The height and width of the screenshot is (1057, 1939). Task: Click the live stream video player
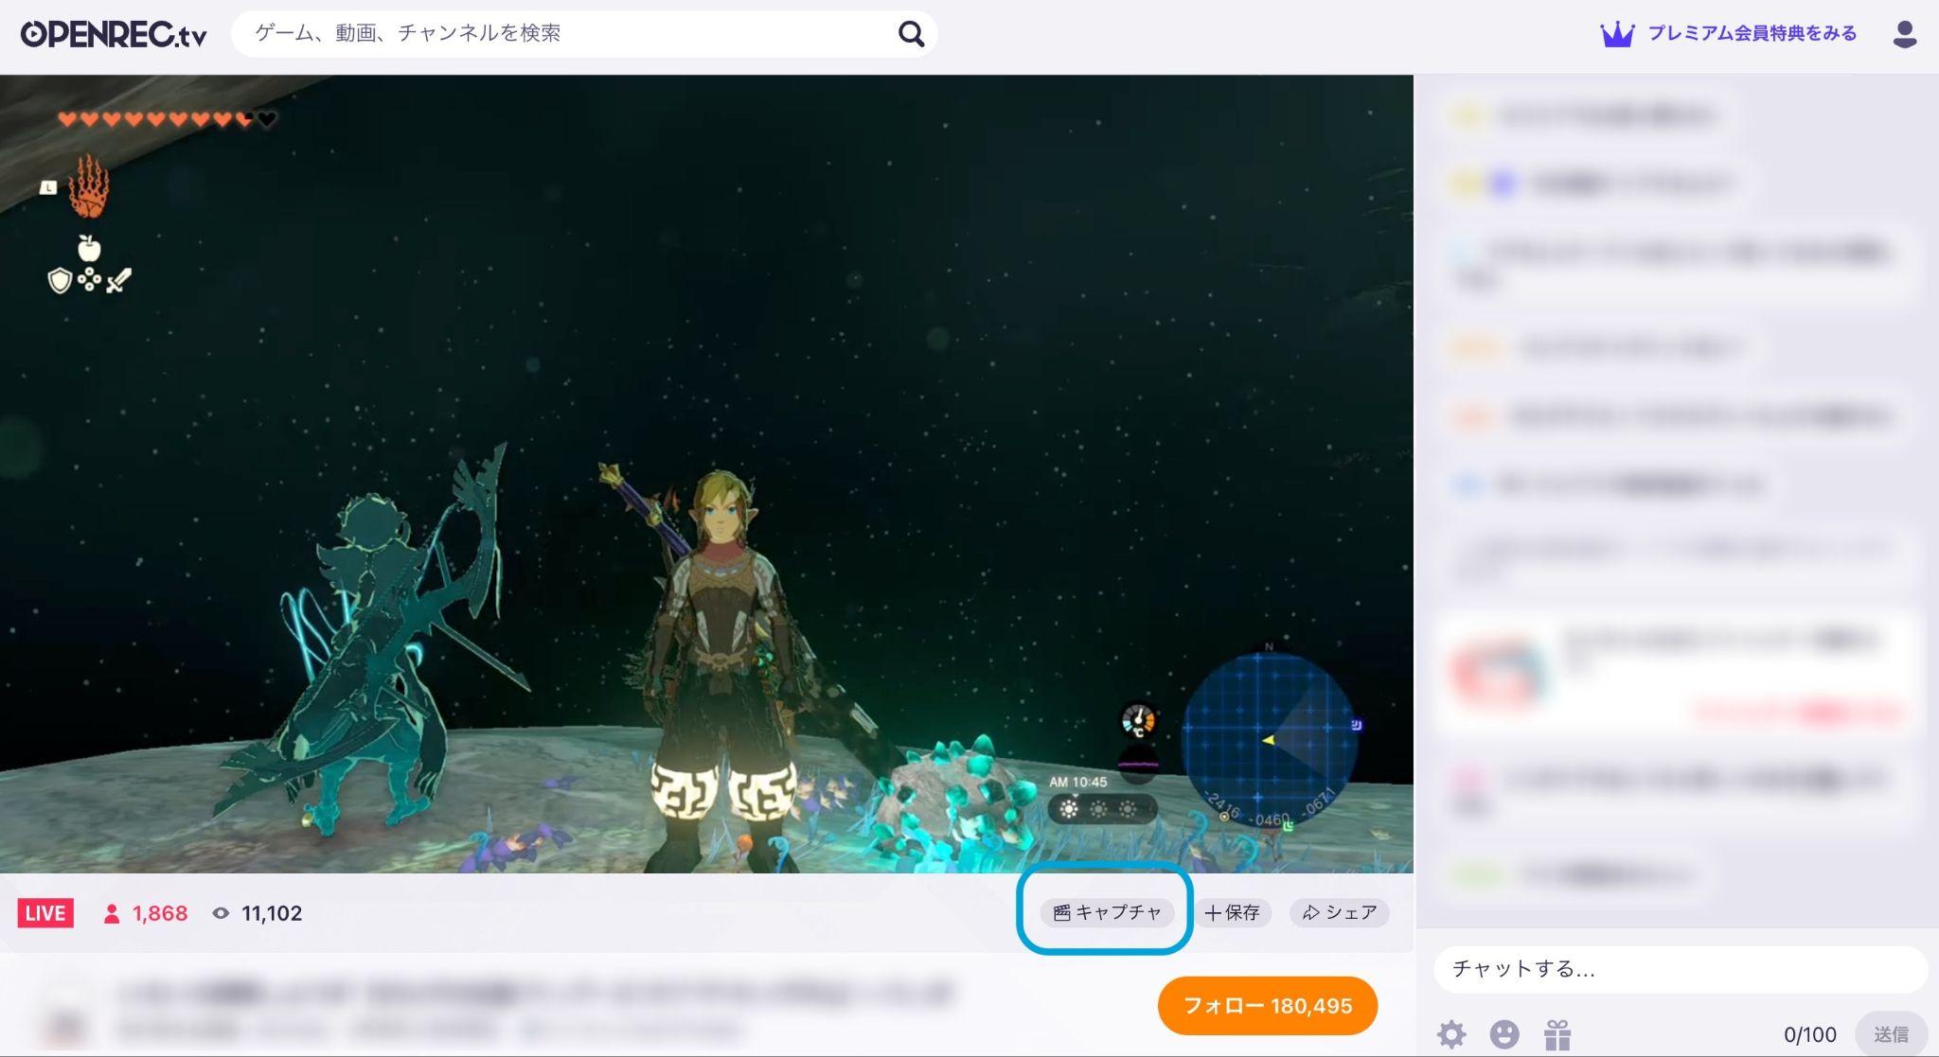click(706, 473)
